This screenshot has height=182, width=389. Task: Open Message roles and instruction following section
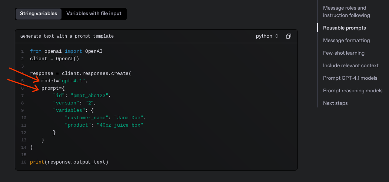[346, 11]
